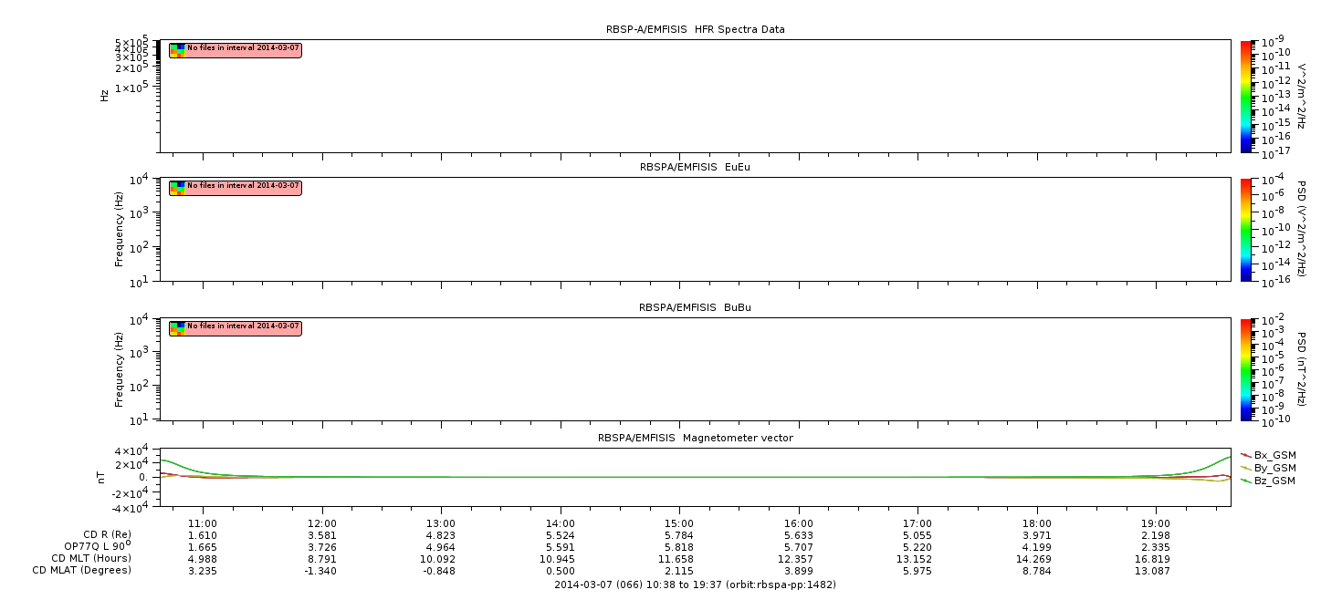Click the 'RBSP-A/EMFISIS HFR Spectra Data' title
The width and height of the screenshot is (1321, 600).
tap(695, 29)
